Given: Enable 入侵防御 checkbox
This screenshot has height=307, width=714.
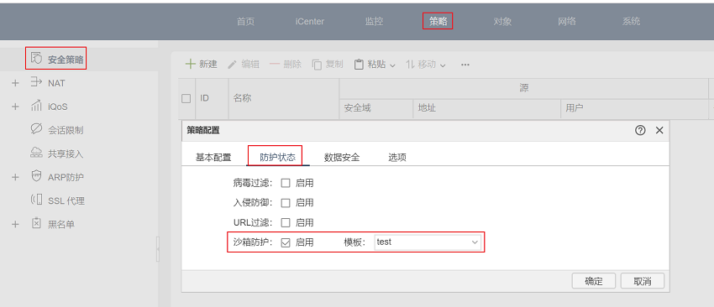Looking at the screenshot, I should coord(286,203).
